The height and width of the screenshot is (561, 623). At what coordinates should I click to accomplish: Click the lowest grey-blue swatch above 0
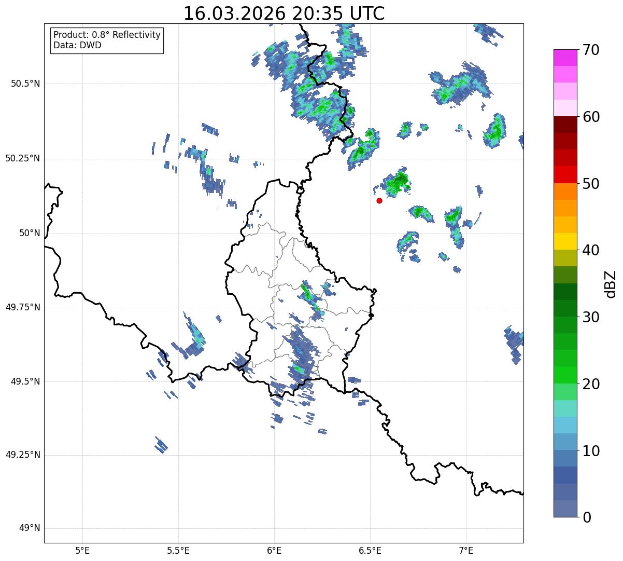(565, 509)
